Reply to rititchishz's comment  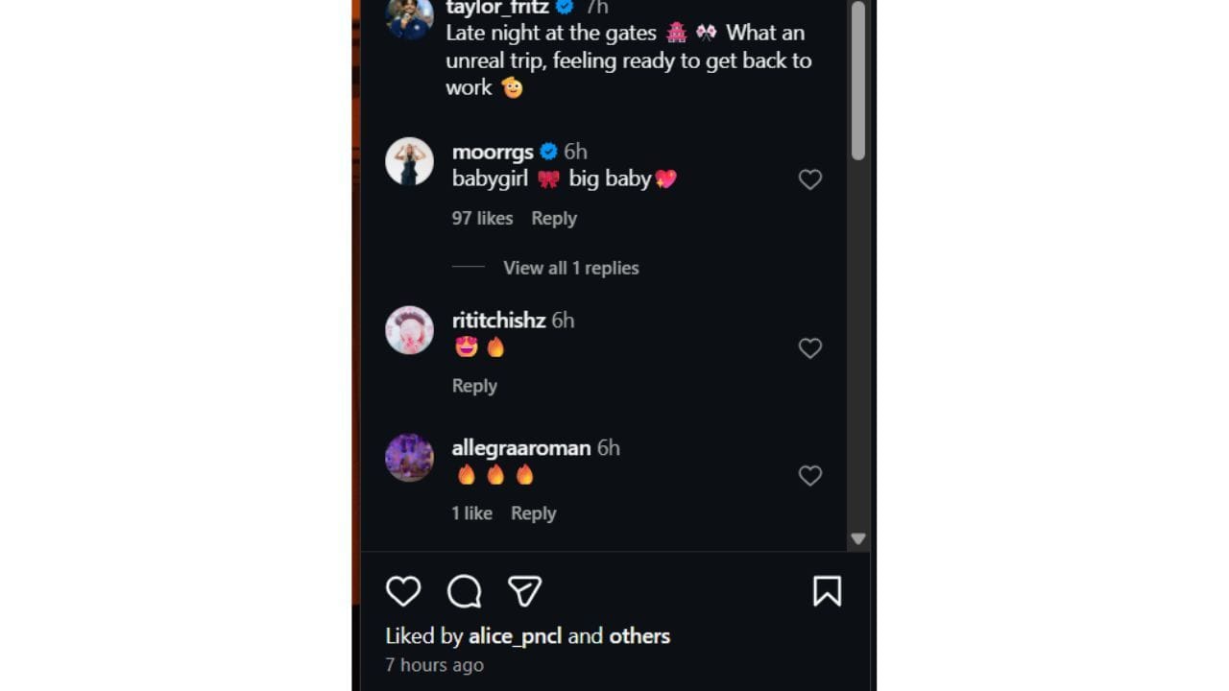[474, 385]
